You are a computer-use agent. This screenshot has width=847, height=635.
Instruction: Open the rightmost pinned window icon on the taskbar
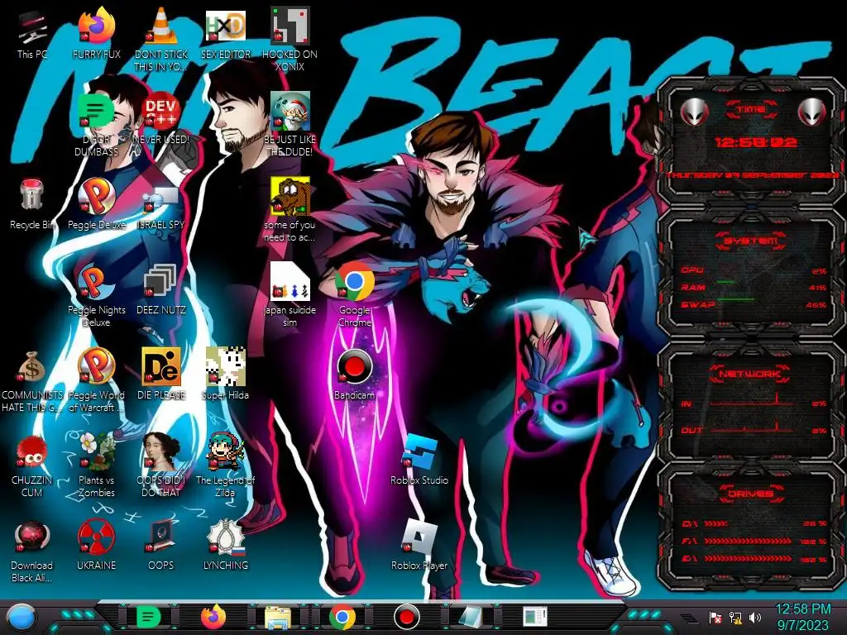(535, 617)
